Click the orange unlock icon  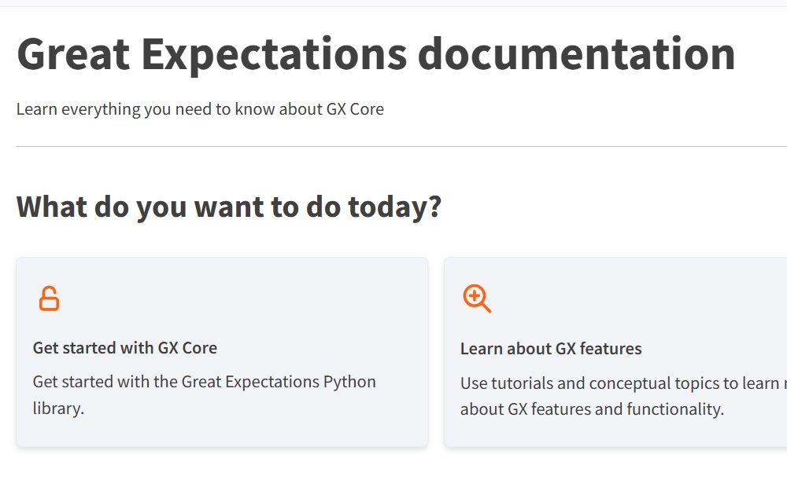point(49,299)
